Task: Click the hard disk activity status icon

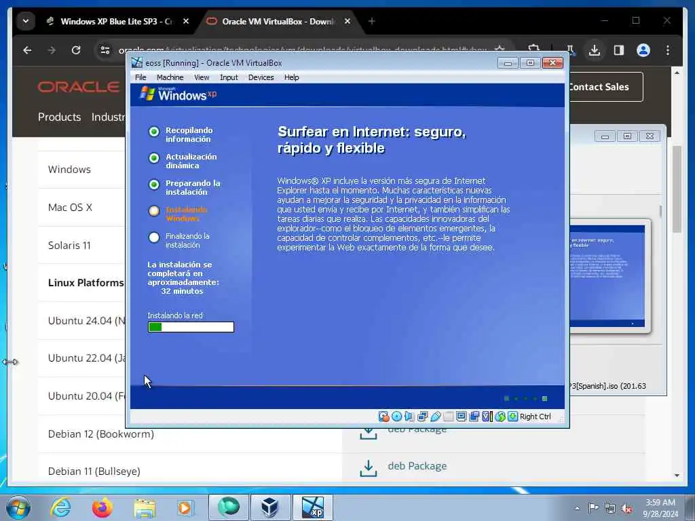Action: pos(384,417)
